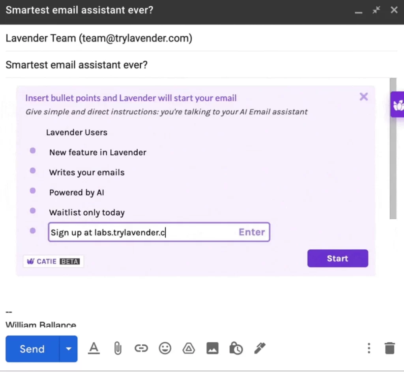Select the 'Writes your emails' bullet
Image resolution: width=404 pixels, height=383 pixels.
(x=87, y=173)
